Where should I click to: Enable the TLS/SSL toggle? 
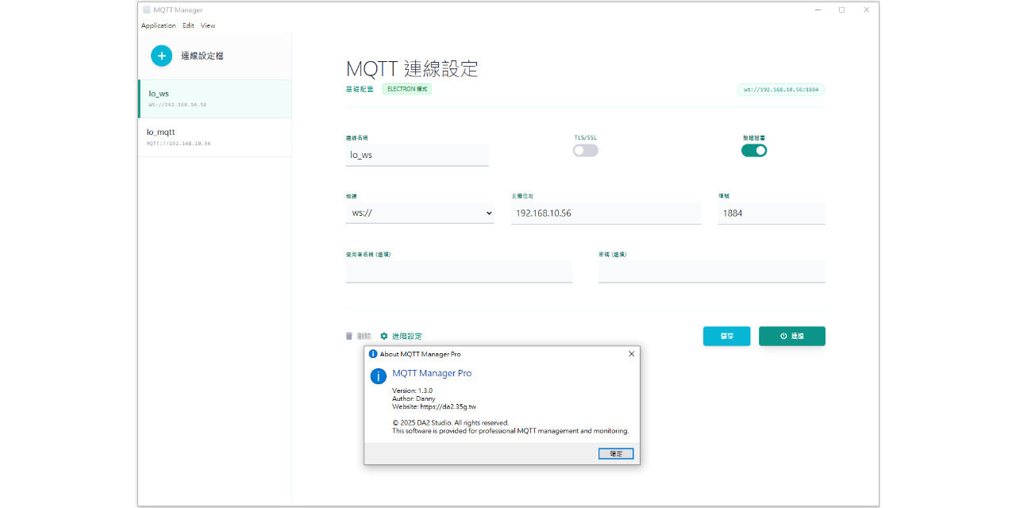pyautogui.click(x=585, y=151)
